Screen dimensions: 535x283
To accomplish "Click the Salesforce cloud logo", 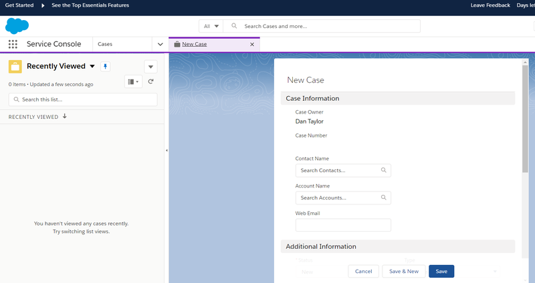I will click(x=17, y=26).
